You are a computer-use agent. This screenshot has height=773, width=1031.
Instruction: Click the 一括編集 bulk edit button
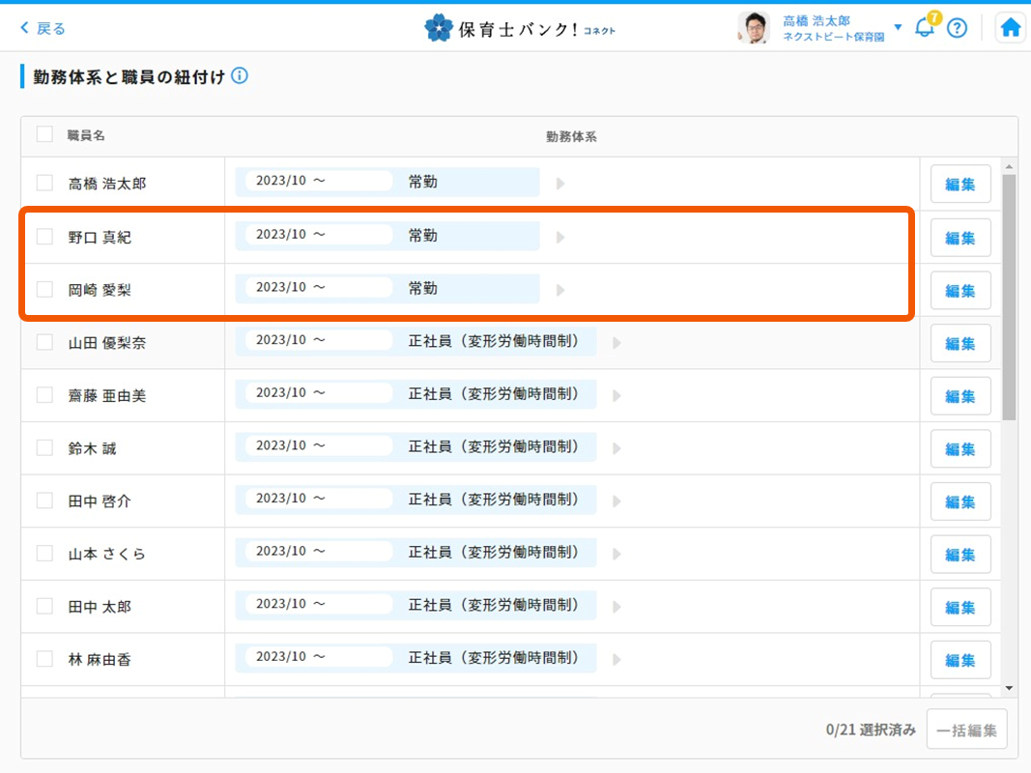click(x=966, y=730)
